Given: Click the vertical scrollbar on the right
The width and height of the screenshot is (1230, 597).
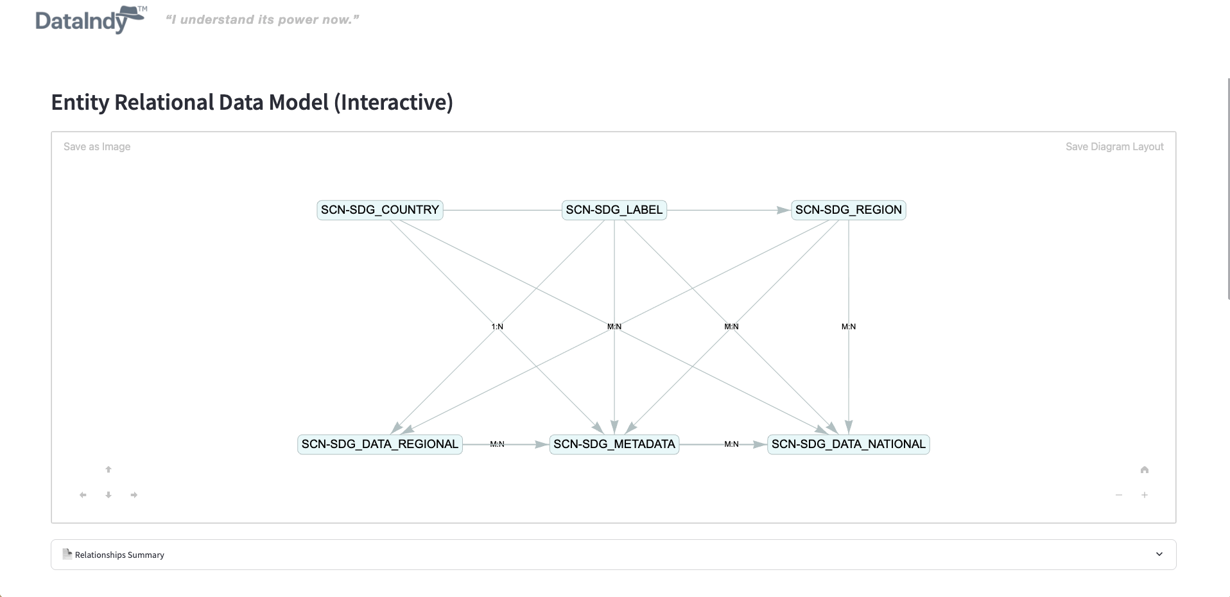Looking at the screenshot, I should coord(1227,193).
